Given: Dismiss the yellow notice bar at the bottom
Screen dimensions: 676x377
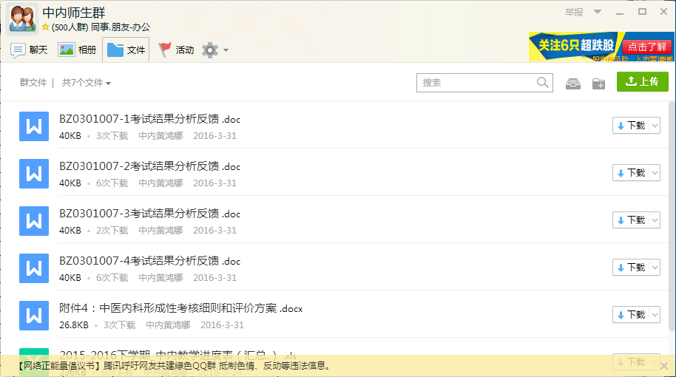Looking at the screenshot, I should (663, 366).
